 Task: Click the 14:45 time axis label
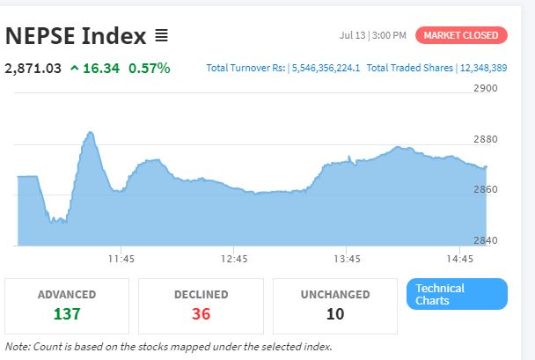460,259
